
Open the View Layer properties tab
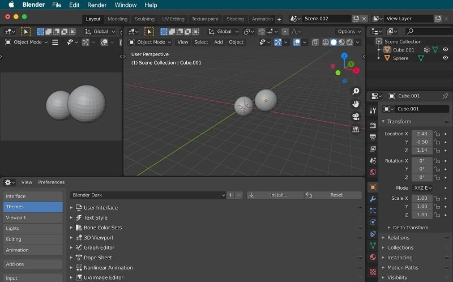click(x=373, y=149)
